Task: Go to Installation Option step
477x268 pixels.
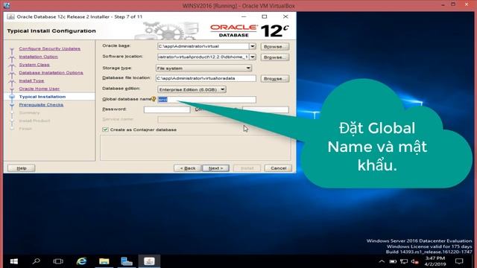Action: coord(38,57)
